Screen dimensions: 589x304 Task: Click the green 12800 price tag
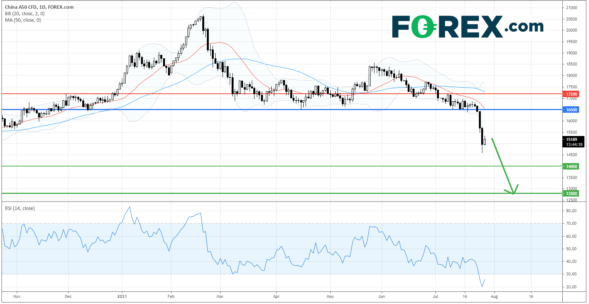571,194
